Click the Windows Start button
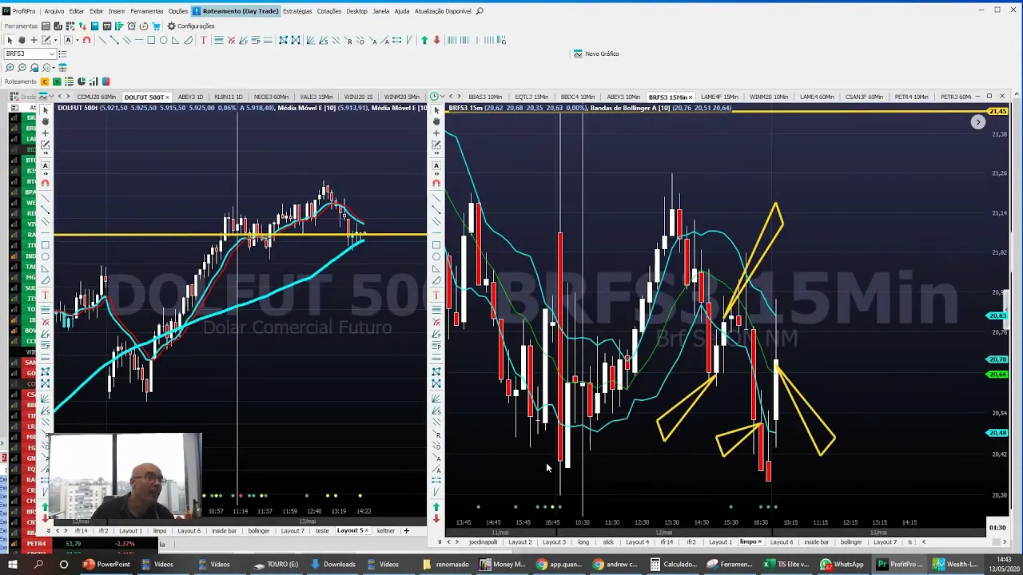 [x=13, y=564]
